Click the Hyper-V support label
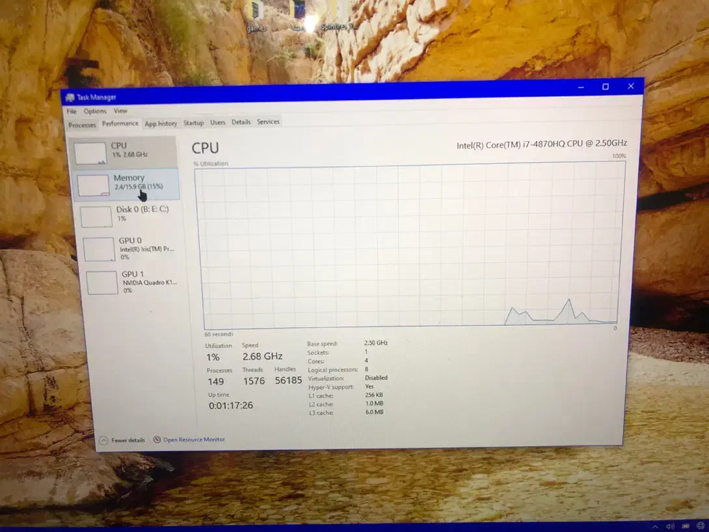This screenshot has width=709, height=532. tap(331, 388)
